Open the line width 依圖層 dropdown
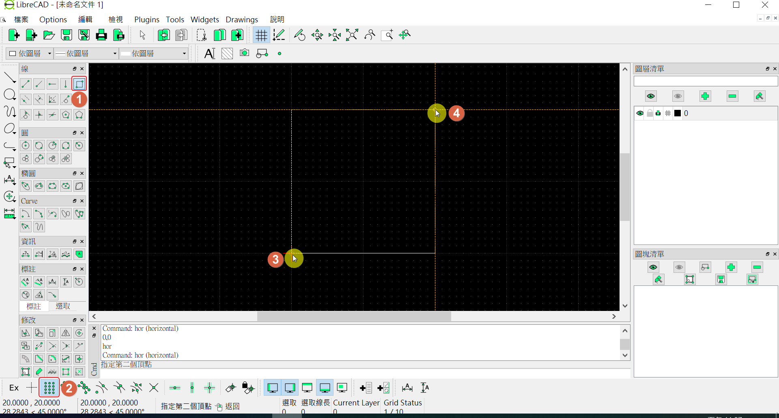Screen dimensions: 779x418 pos(86,54)
